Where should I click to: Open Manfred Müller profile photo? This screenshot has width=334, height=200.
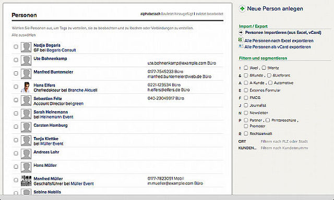tap(26, 181)
